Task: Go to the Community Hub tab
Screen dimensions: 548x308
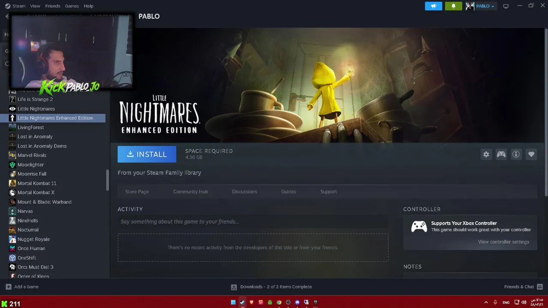Action: pos(191,192)
